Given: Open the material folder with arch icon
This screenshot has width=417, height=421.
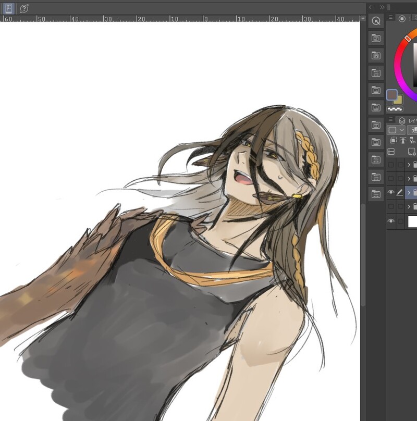Looking at the screenshot, I should click(376, 56).
